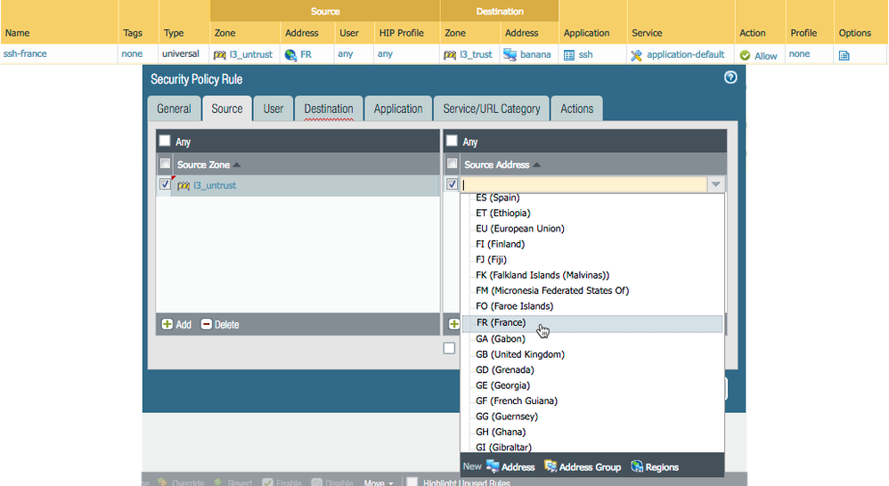889x486 pixels.
Task: Click the FR source address globe icon
Action: (x=290, y=55)
